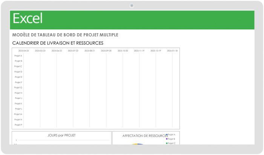
Task: Click the blue legend marker beside Projet A
Action: click(167, 135)
